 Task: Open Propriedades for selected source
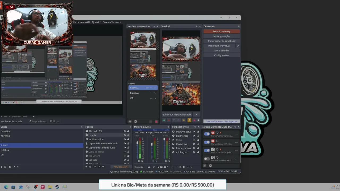37,121
